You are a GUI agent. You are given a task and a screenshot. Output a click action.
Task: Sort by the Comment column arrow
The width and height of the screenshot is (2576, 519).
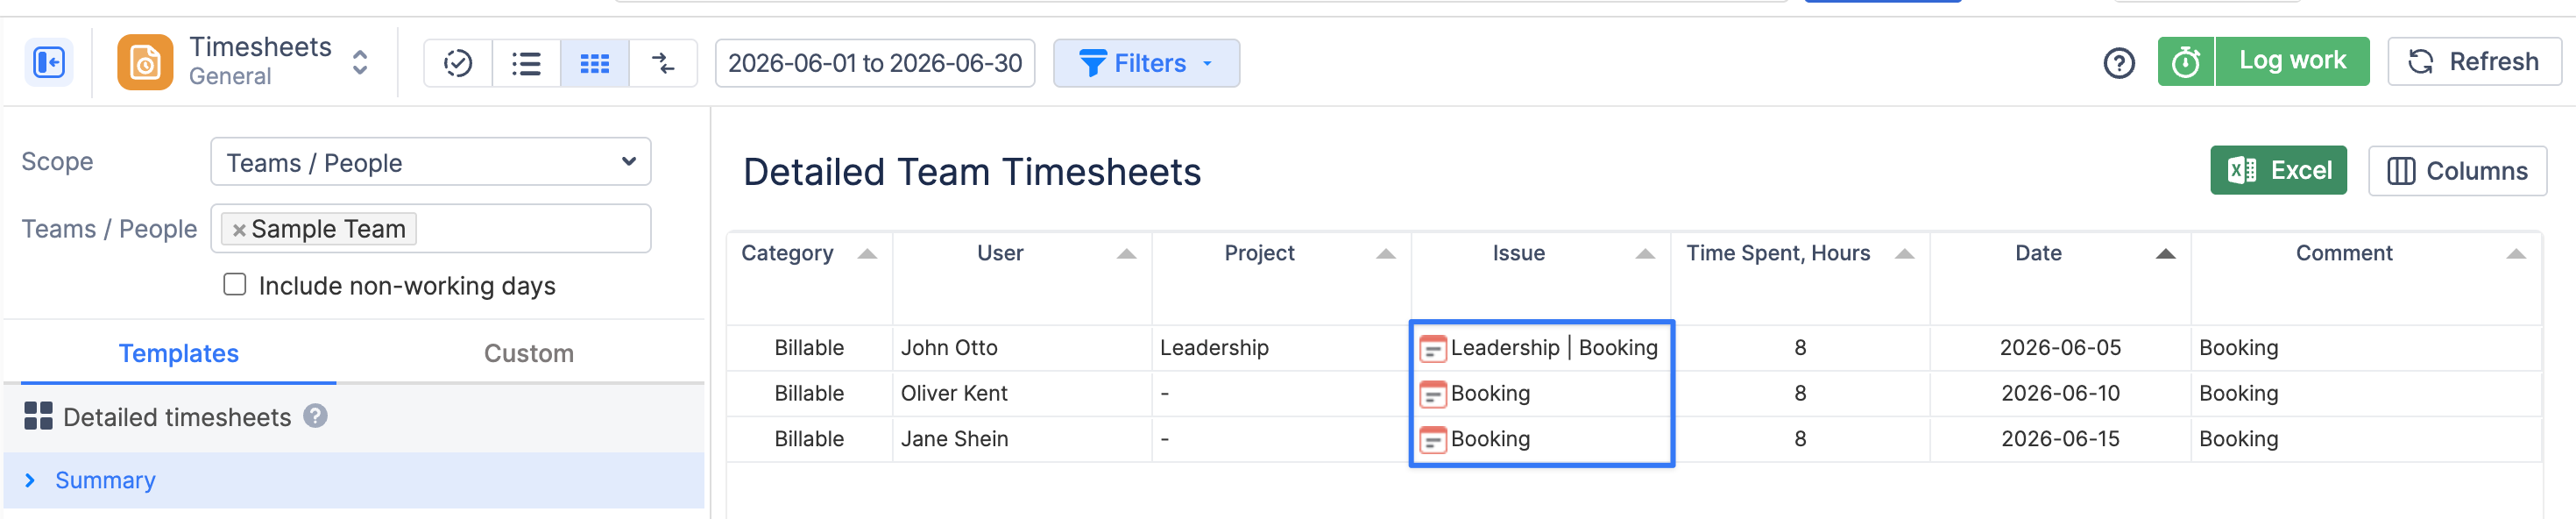(2516, 254)
